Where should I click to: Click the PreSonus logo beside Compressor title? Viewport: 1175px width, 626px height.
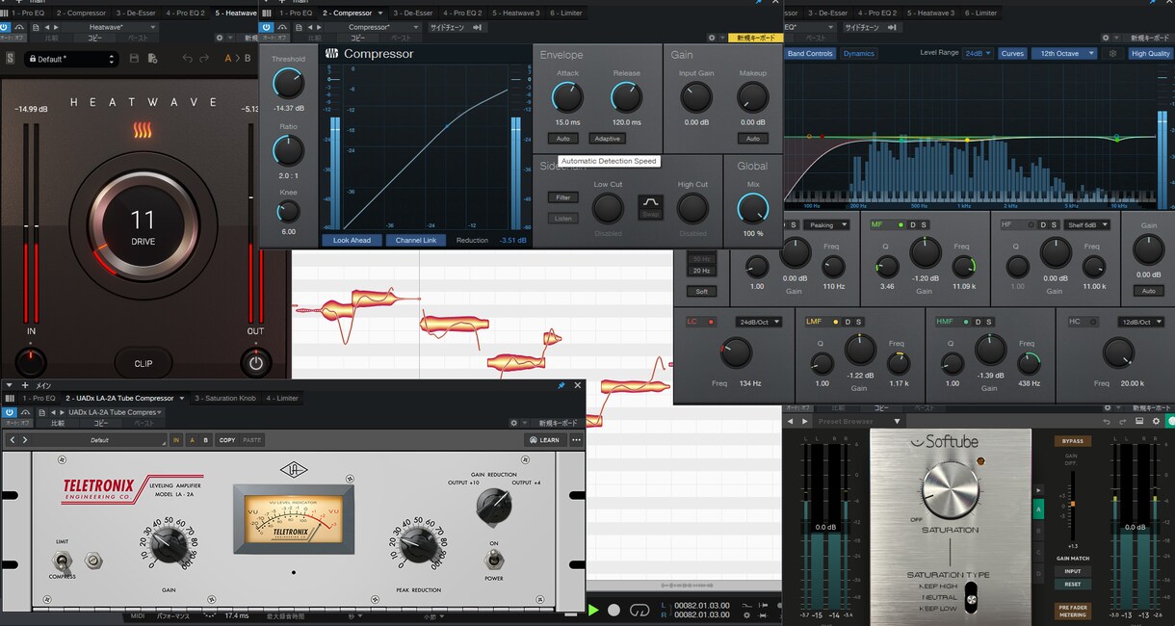tap(331, 54)
